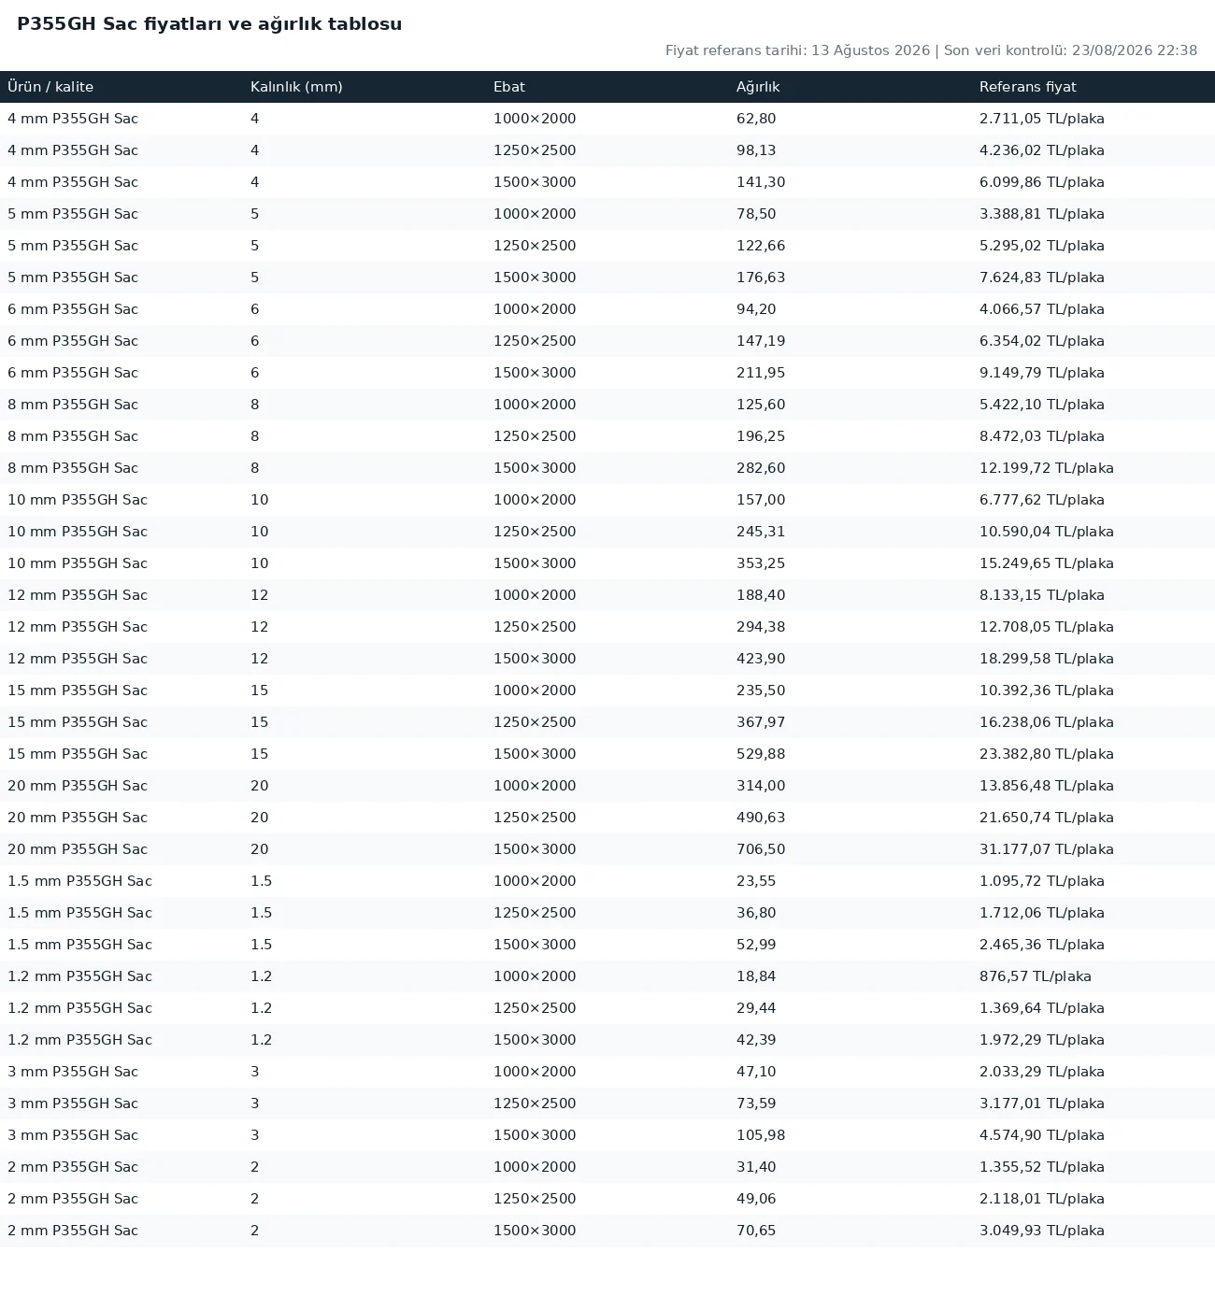The image size is (1215, 1310).
Task: Click '4 mm P355GH Sac' in the 1000×2000 row
Action: [x=73, y=119]
